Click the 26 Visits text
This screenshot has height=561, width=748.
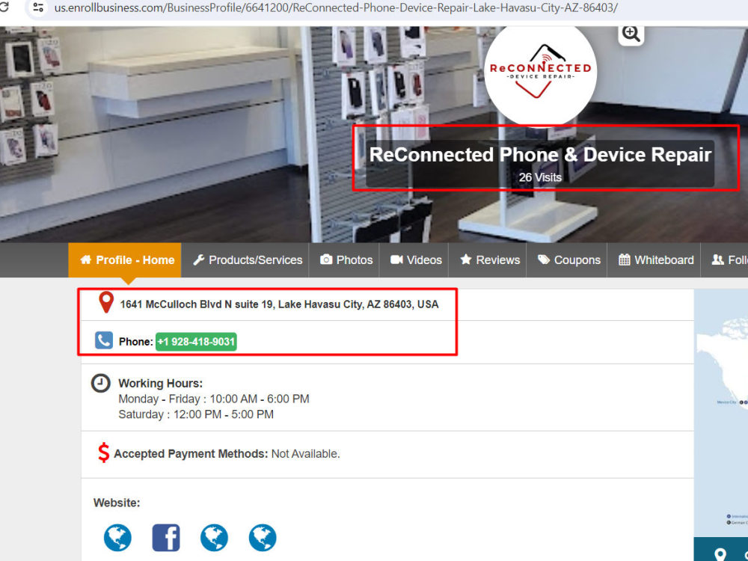point(540,177)
